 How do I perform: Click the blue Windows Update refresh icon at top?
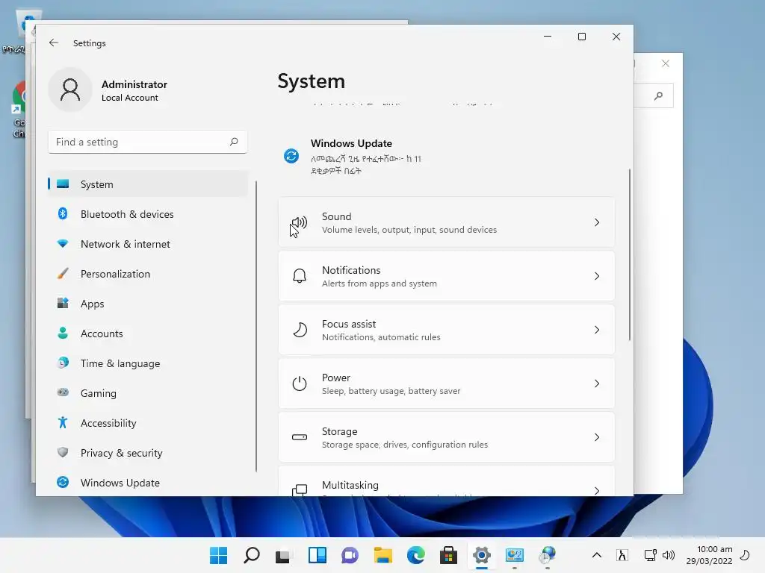tap(291, 156)
